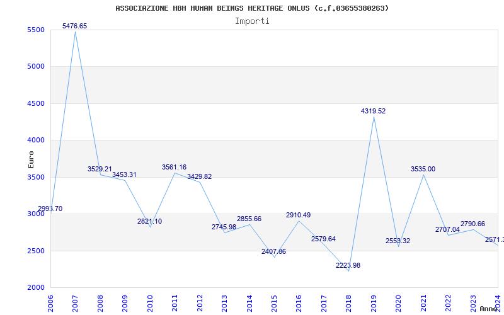
Task: Click the Anno axis label
Action: click(489, 309)
